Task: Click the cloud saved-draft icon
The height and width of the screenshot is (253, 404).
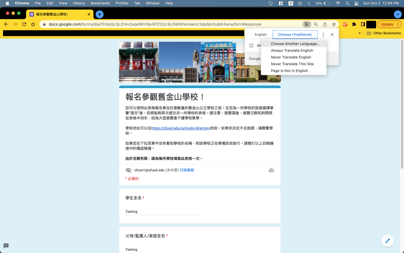Action: click(x=271, y=170)
